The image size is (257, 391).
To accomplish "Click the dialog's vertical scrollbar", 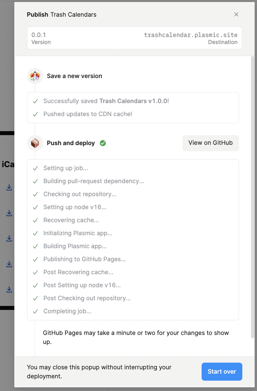I will tap(253, 197).
